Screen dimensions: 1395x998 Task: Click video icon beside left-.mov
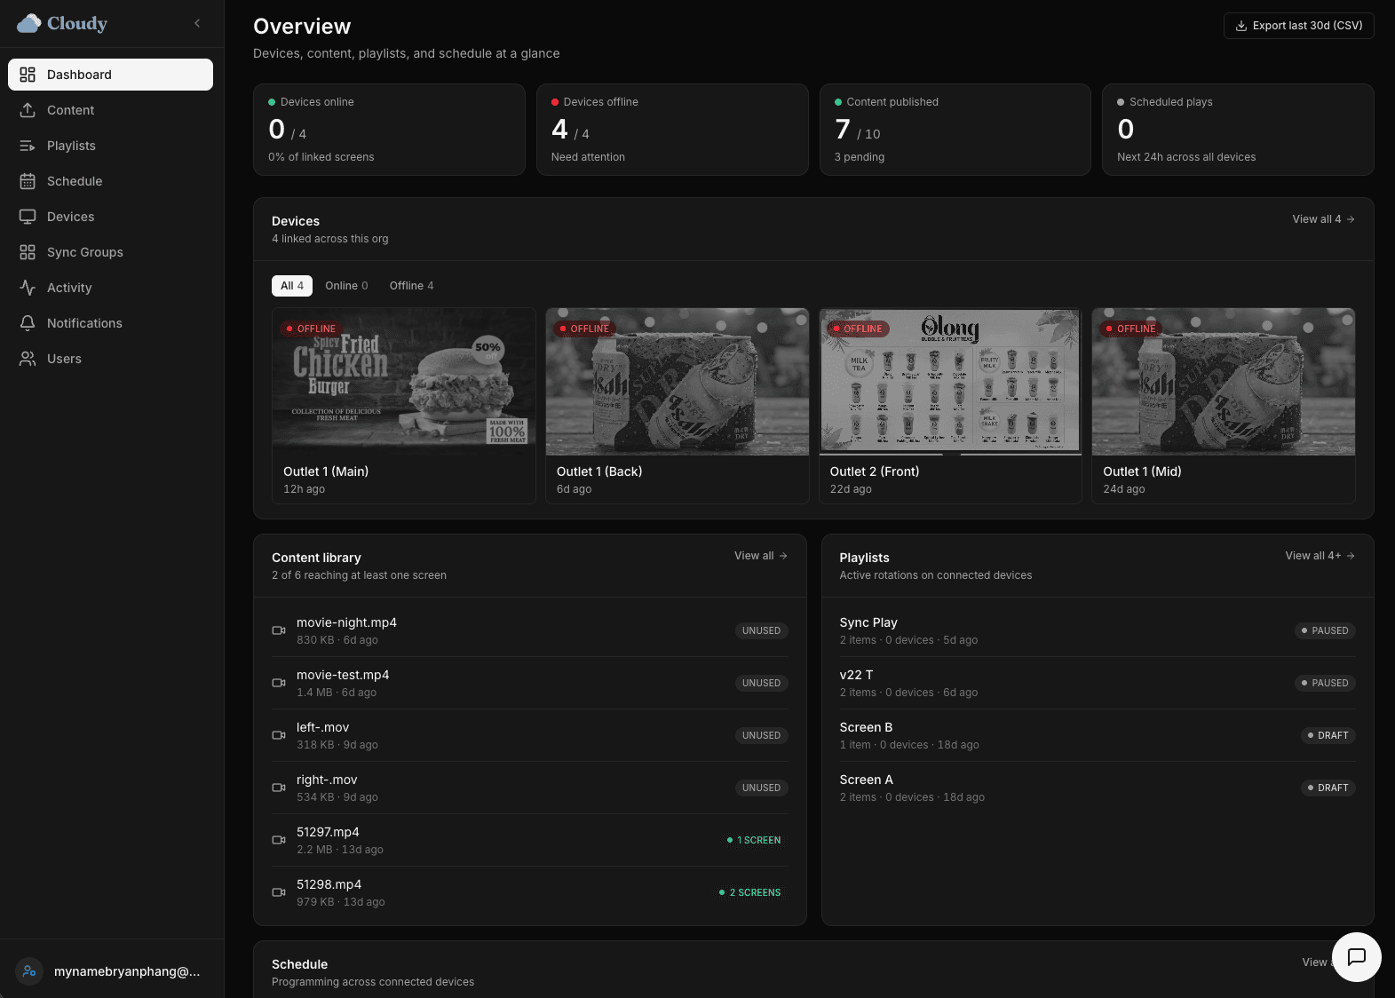pyautogui.click(x=279, y=735)
